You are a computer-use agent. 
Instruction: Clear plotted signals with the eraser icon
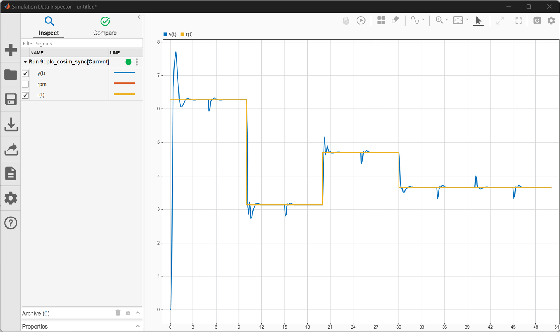tap(395, 21)
